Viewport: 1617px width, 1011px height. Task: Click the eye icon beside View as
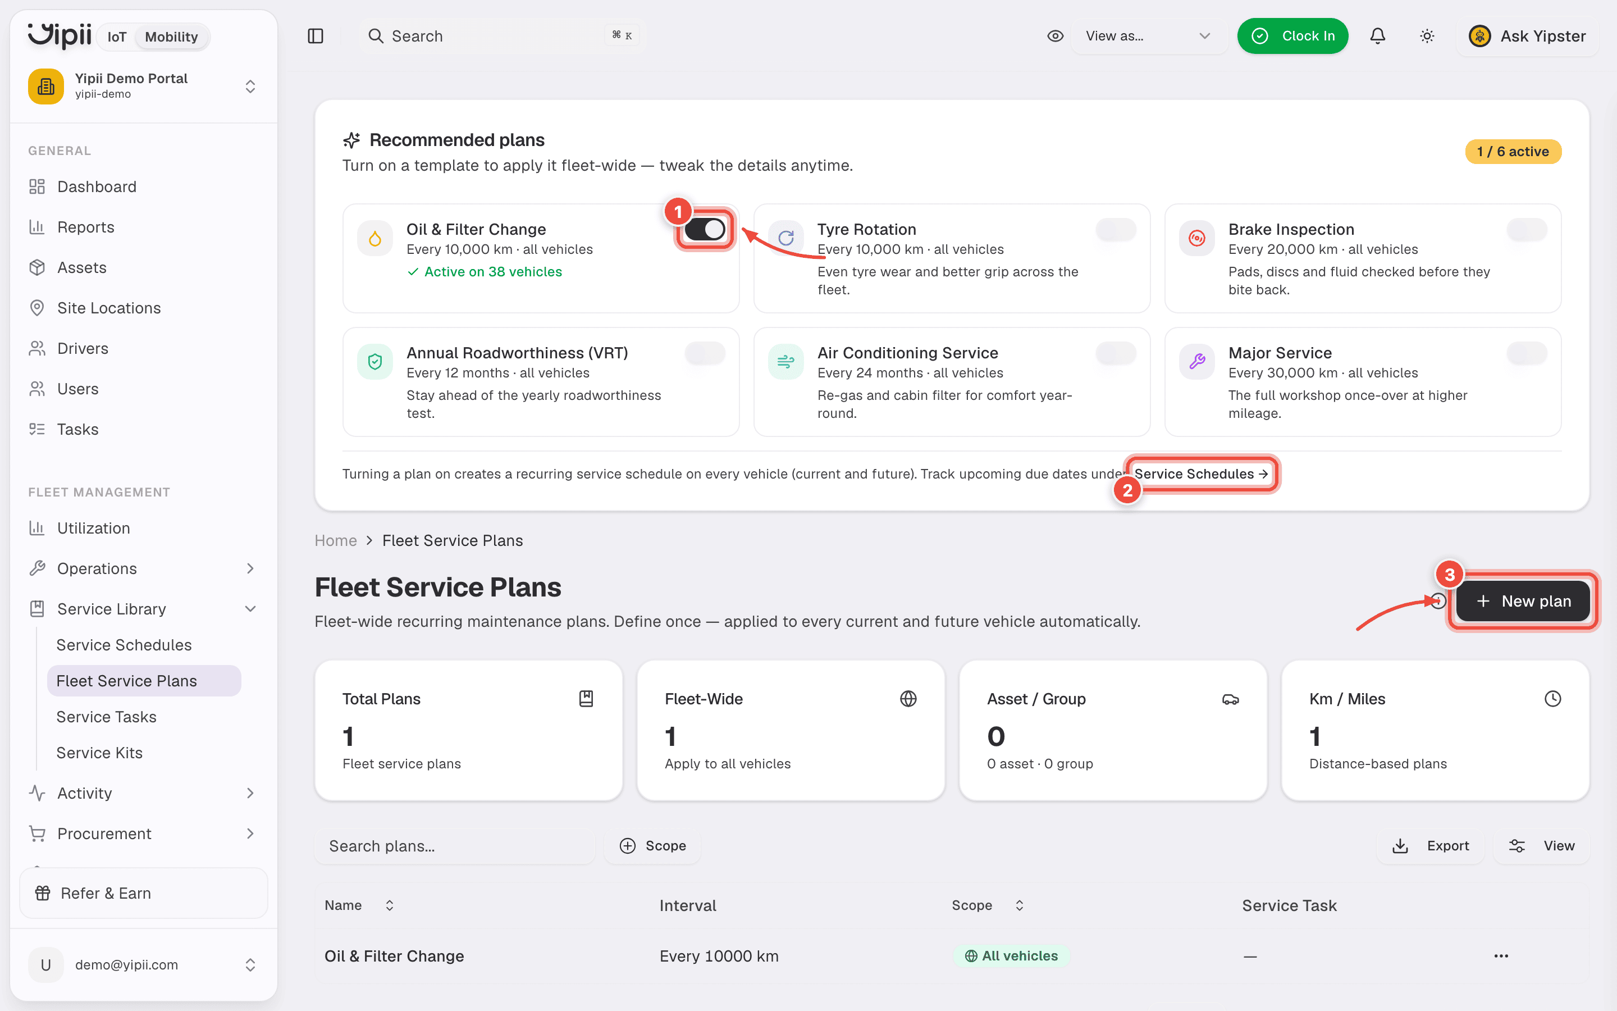(1055, 36)
